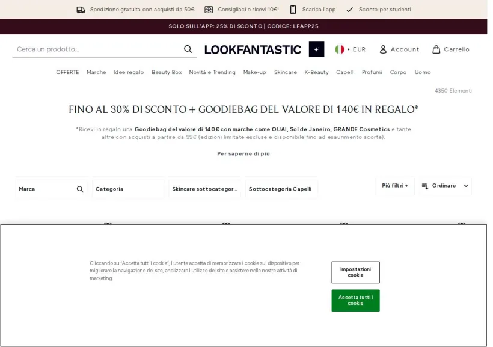Open the Sottocategoria Capelli filter
The width and height of the screenshot is (493, 347).
pos(281,189)
